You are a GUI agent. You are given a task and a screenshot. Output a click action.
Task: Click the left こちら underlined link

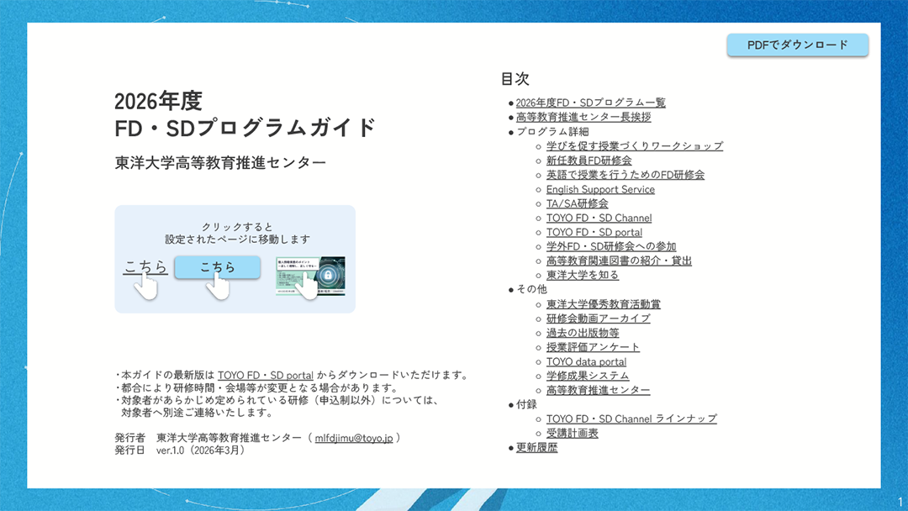pyautogui.click(x=145, y=265)
